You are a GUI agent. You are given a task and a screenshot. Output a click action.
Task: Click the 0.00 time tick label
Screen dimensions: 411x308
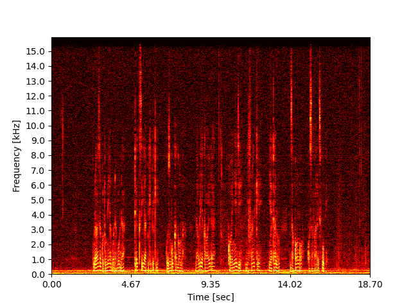pos(51,284)
